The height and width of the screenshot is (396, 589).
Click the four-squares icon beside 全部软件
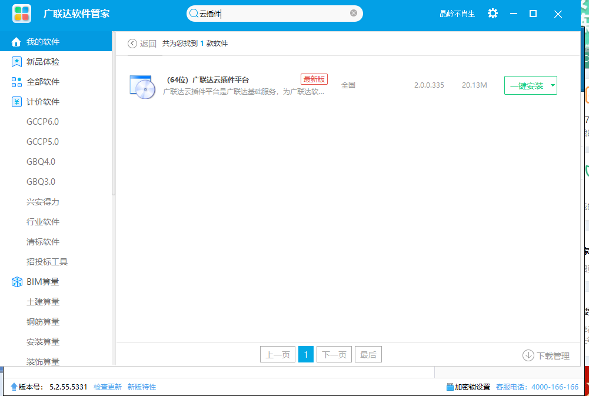click(x=16, y=82)
